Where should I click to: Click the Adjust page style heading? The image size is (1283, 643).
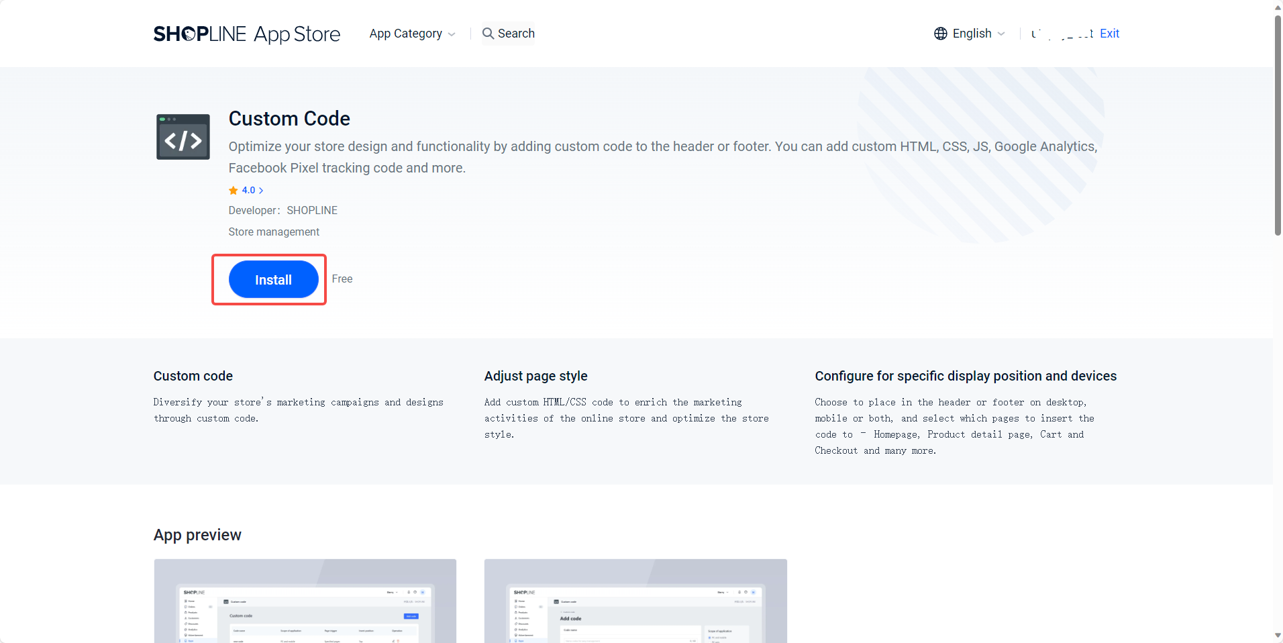pos(536,376)
